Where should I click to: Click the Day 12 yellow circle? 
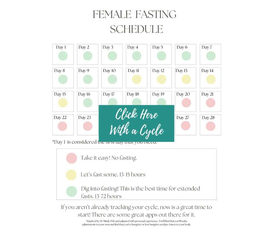[x=161, y=79]
